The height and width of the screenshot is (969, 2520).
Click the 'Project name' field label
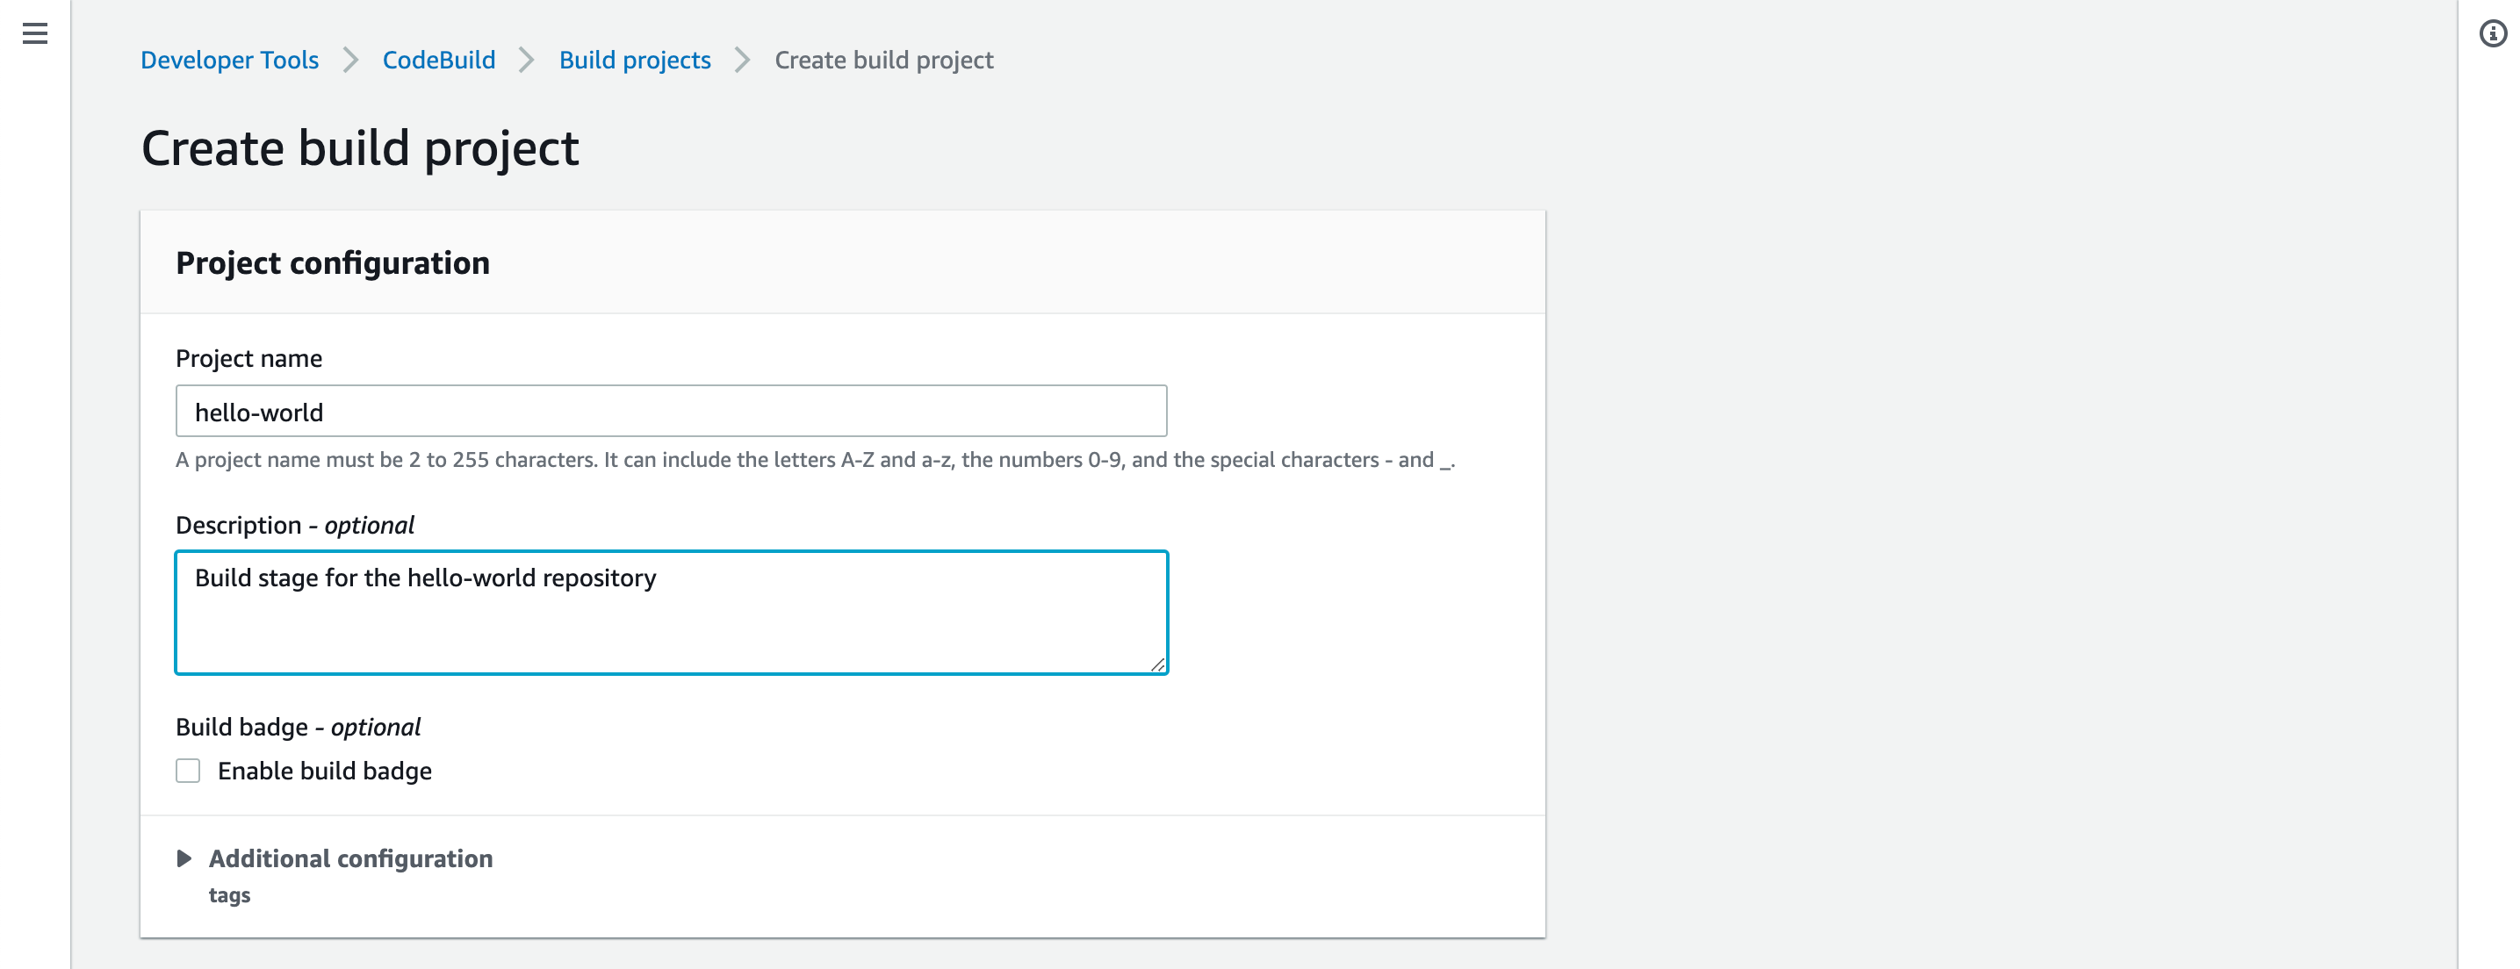pyautogui.click(x=248, y=358)
